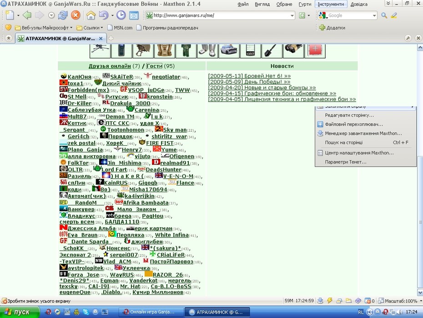This screenshot has height=318, width=423.
Task: Open the Друзья онлайн link
Action: tap(110, 66)
